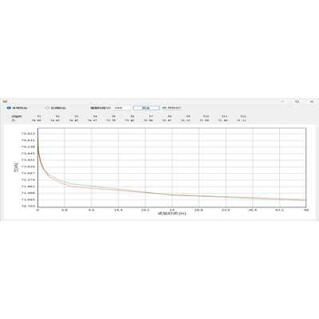
Task: Click the vertical Y-axis title beside the chart
Action: coord(16,167)
